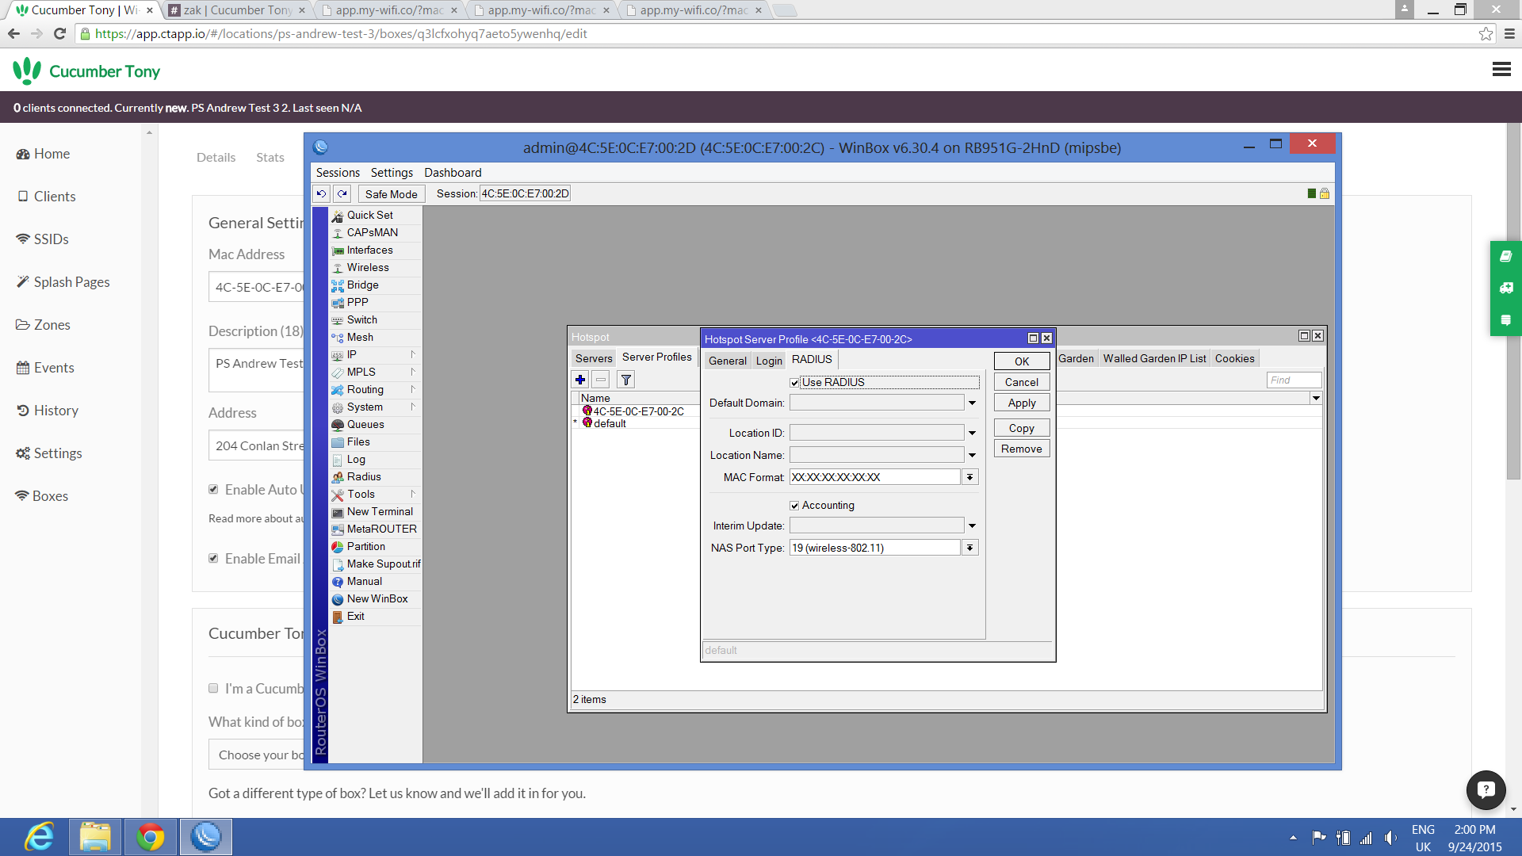The image size is (1522, 856).
Task: Open Manual from the WinBox sidebar
Action: point(364,581)
